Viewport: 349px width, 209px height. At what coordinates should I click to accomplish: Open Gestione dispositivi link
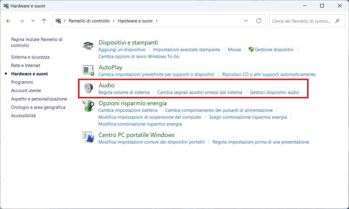(274, 50)
